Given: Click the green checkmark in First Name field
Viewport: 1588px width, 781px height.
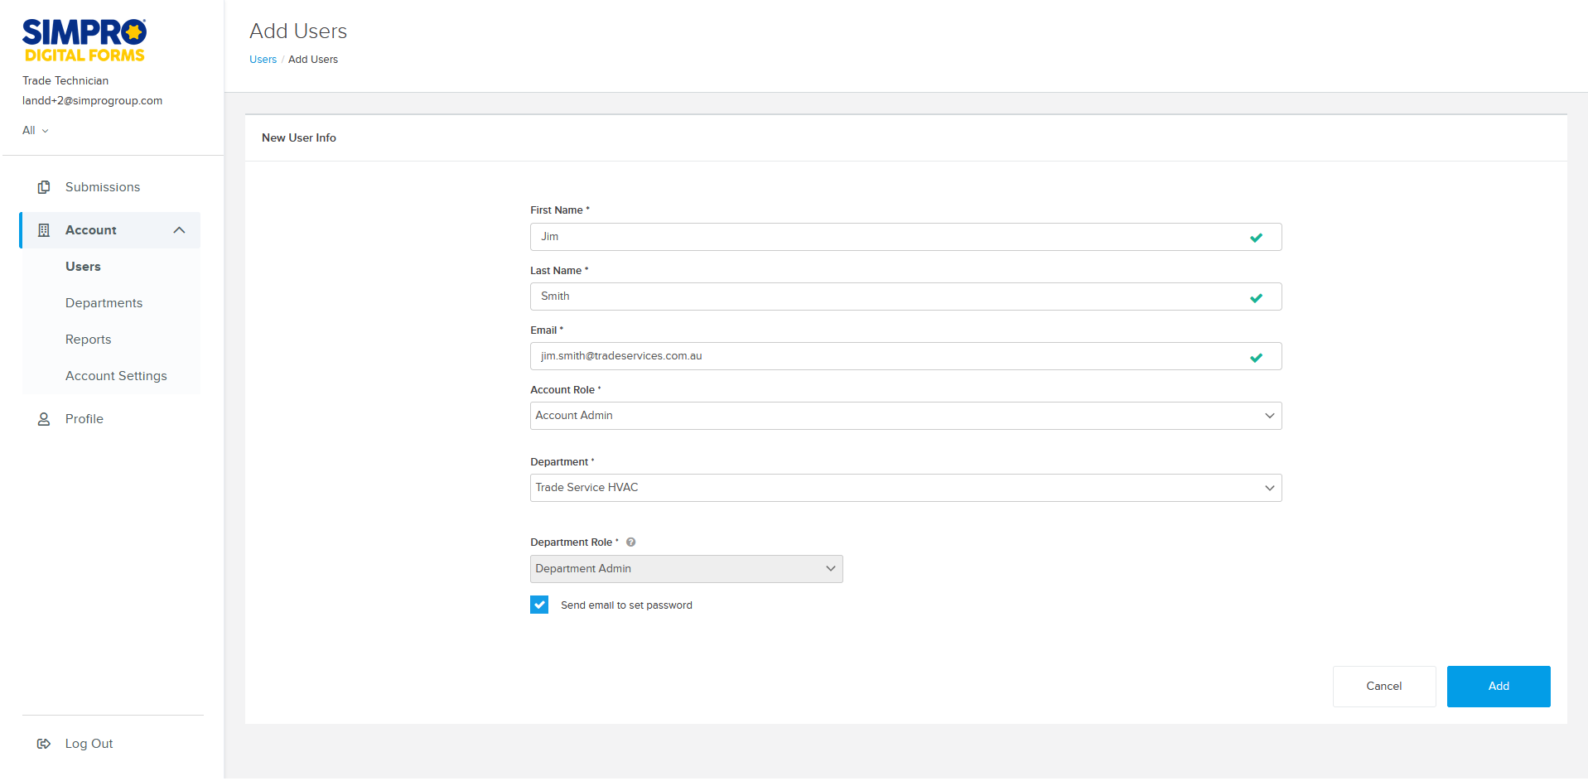Looking at the screenshot, I should pos(1256,238).
